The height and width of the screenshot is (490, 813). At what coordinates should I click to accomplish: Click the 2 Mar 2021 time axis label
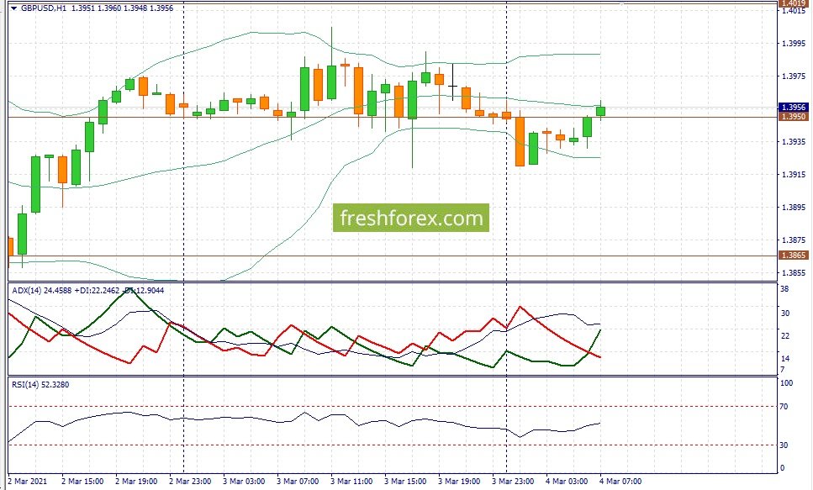(x=28, y=482)
